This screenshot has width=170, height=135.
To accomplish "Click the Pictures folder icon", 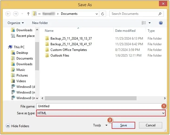I will [x=13, y=75].
